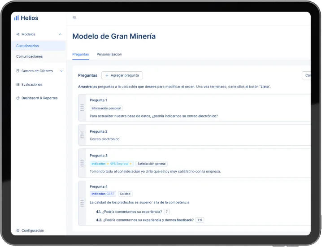Open Comunicaciones in the sidebar

(38, 56)
